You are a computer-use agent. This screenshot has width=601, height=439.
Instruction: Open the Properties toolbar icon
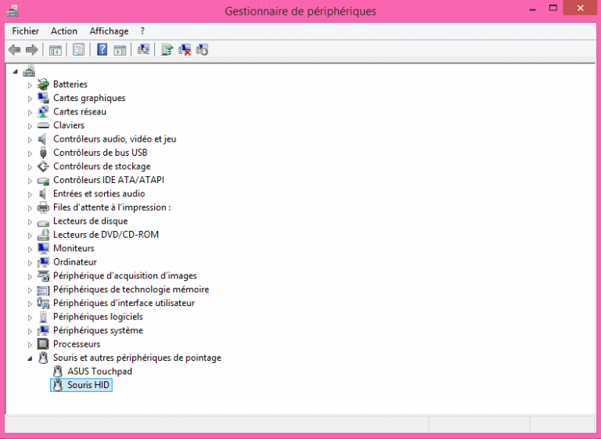[78, 50]
